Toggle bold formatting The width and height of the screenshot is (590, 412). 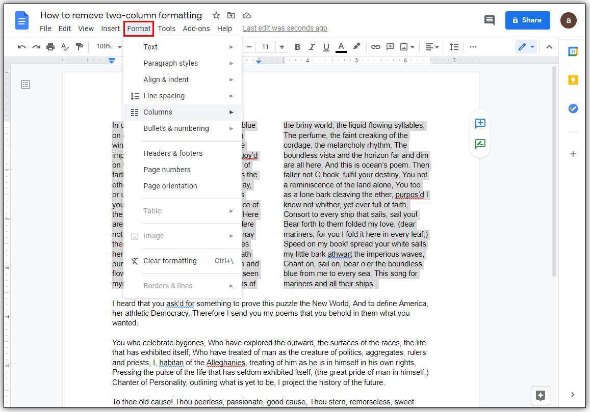point(297,47)
